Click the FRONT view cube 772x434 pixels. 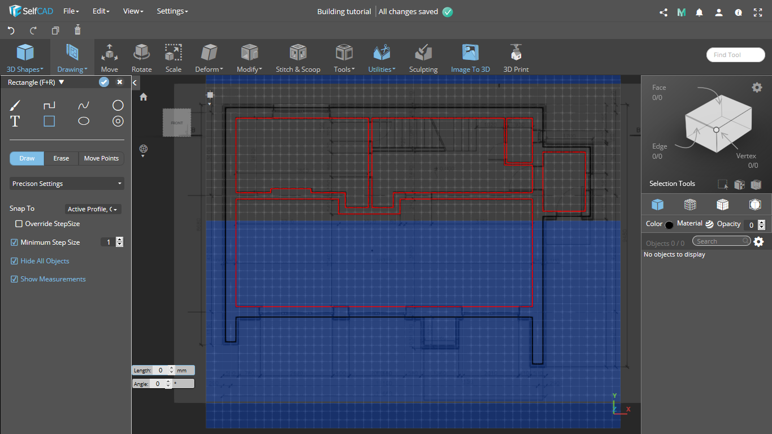click(x=177, y=123)
